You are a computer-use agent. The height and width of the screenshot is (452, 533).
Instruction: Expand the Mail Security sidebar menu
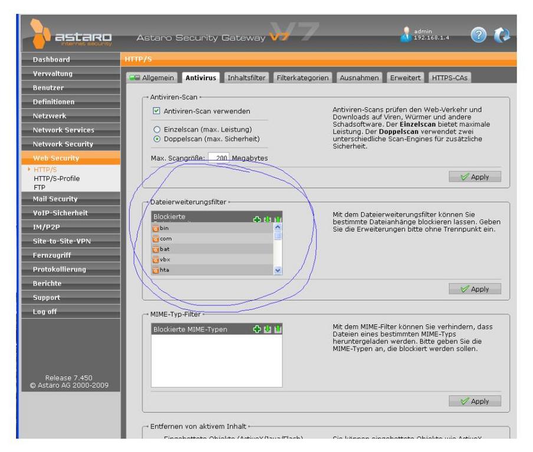tap(71, 199)
